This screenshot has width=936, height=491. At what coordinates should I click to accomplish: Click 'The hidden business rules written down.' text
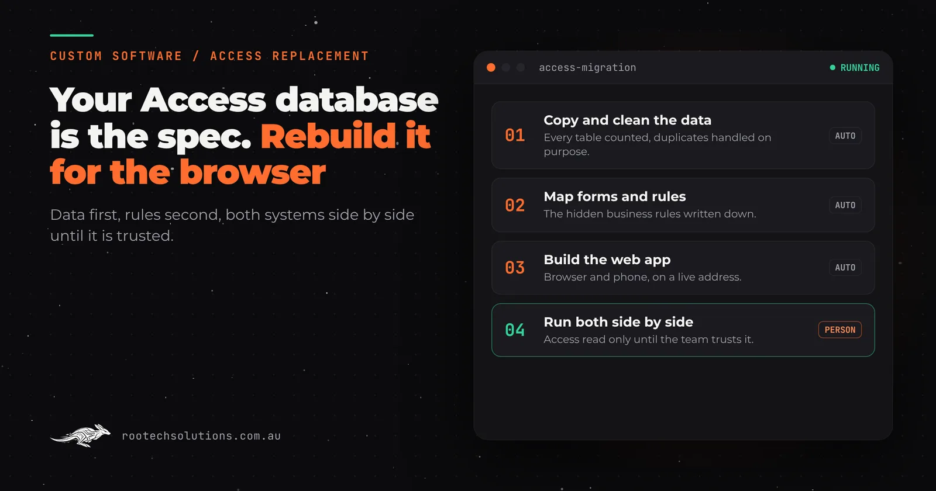650,214
